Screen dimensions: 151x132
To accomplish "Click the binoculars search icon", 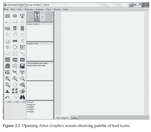I will tap(22, 97).
